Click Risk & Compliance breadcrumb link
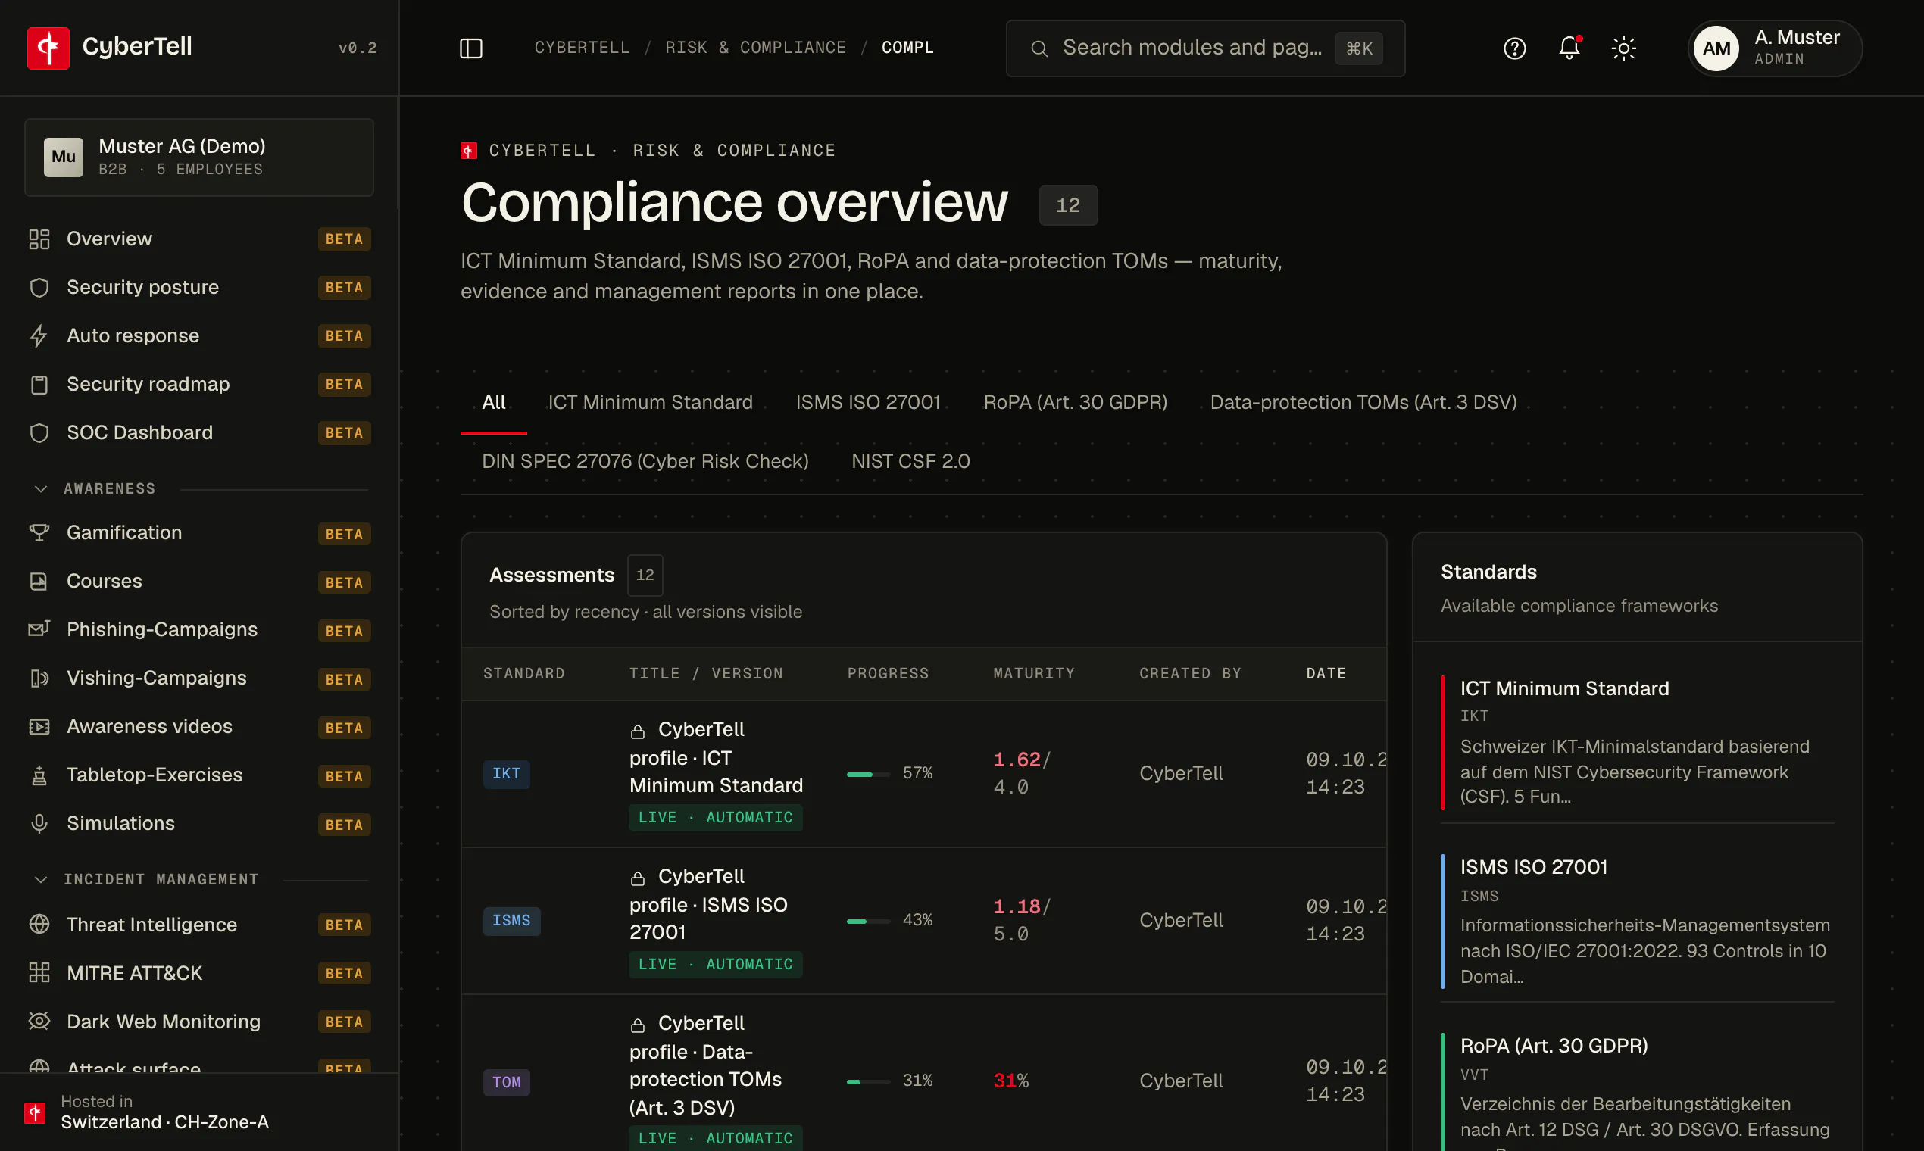Screen dimensions: 1924x1151 click(756, 48)
